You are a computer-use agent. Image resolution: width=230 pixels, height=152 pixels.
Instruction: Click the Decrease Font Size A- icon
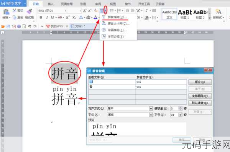[x=90, y=11]
